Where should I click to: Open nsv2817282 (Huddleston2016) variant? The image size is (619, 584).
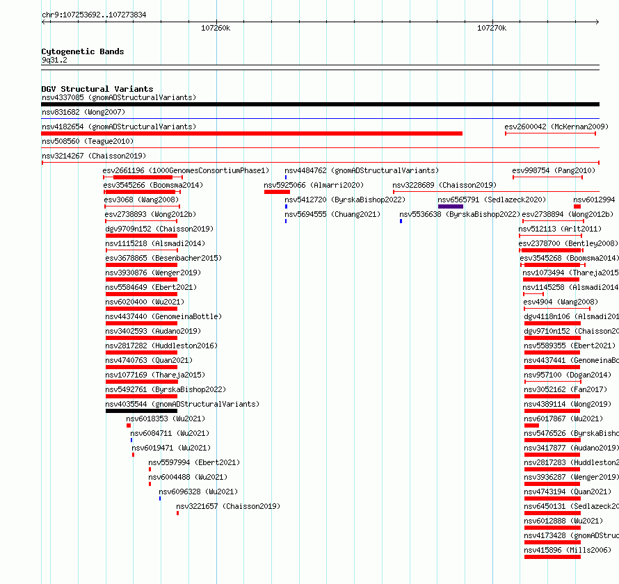[x=161, y=346]
